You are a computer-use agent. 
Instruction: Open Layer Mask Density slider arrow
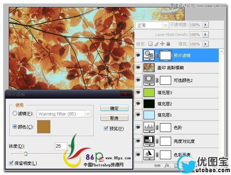pyautogui.click(x=205, y=35)
